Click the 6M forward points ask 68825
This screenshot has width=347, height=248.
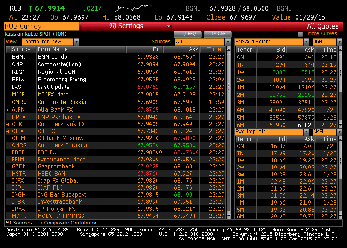(306, 125)
